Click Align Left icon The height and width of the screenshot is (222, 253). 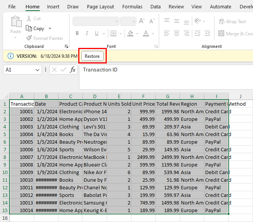167,33
